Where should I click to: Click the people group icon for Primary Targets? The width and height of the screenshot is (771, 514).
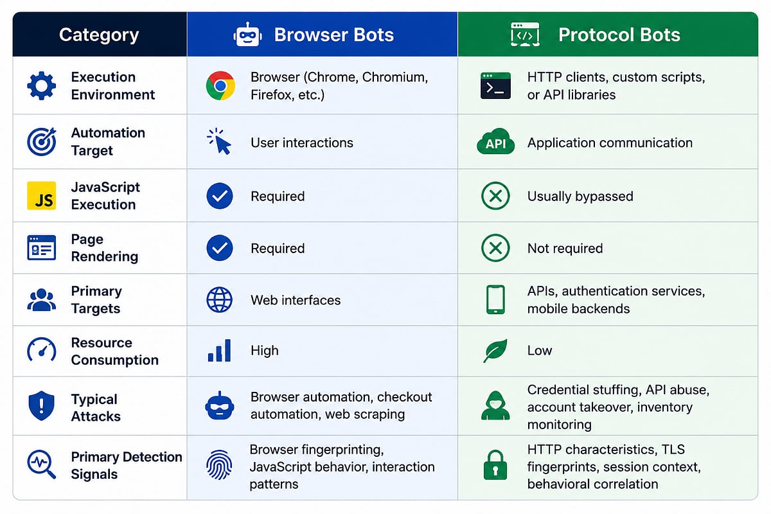tap(41, 300)
